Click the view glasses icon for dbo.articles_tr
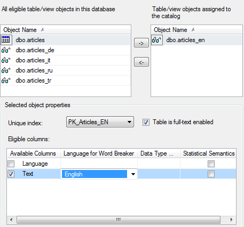Screen dimensions: 244x227 tap(6, 80)
